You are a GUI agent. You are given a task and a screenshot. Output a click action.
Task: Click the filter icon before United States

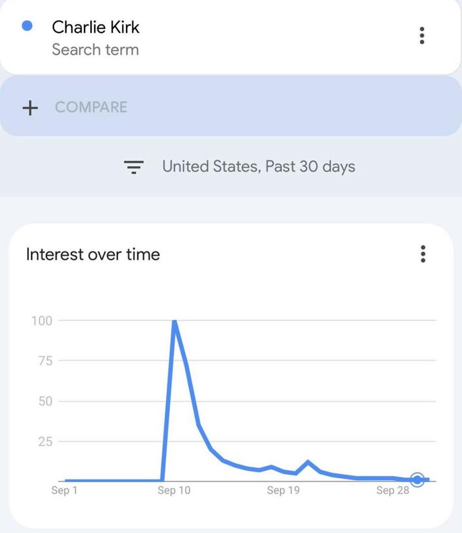(134, 166)
